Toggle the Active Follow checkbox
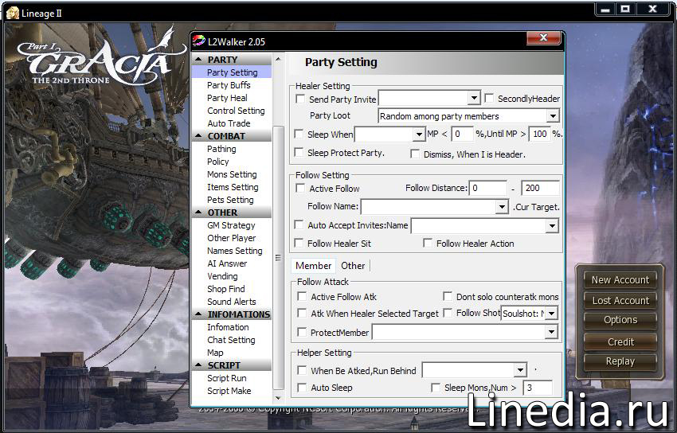This screenshot has width=677, height=433. [300, 189]
